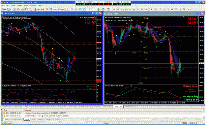Open the Navigator panel icon
The image size is (206, 125).
coord(22,9)
